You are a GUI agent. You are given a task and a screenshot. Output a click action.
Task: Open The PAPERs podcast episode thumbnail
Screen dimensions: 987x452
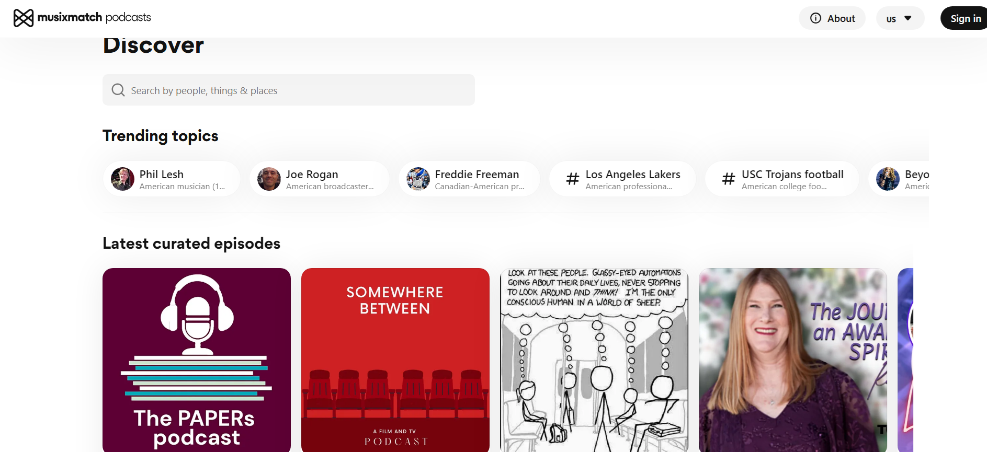(197, 360)
